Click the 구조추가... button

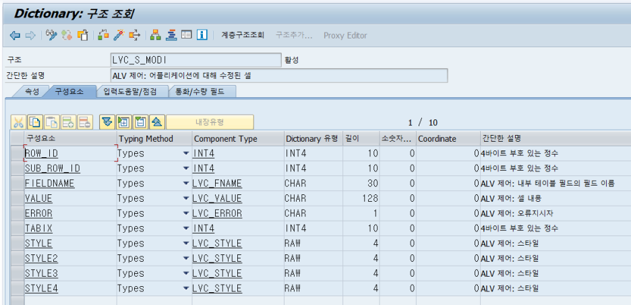(294, 36)
